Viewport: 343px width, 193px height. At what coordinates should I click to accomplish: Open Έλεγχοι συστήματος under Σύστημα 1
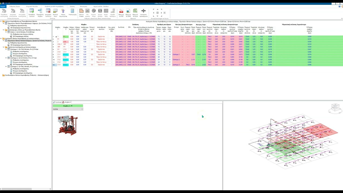pyautogui.click(x=21, y=54)
